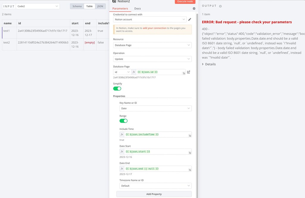Click the node settings gear icon
This screenshot has height=198, width=305.
(x=194, y=8)
